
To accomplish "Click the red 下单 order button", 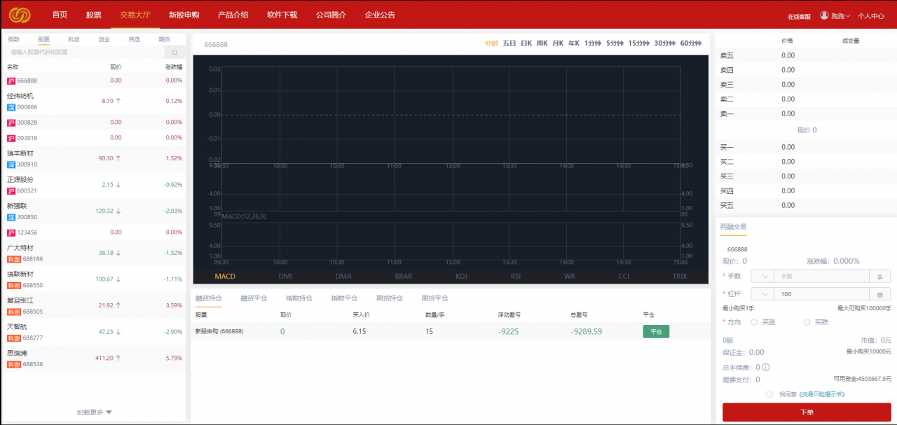I will coord(806,412).
